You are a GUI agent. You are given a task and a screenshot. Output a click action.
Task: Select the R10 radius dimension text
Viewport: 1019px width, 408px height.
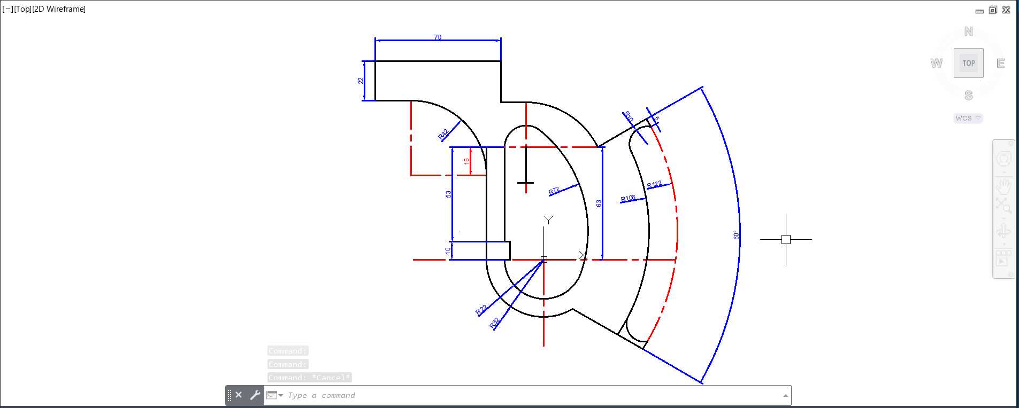click(629, 116)
